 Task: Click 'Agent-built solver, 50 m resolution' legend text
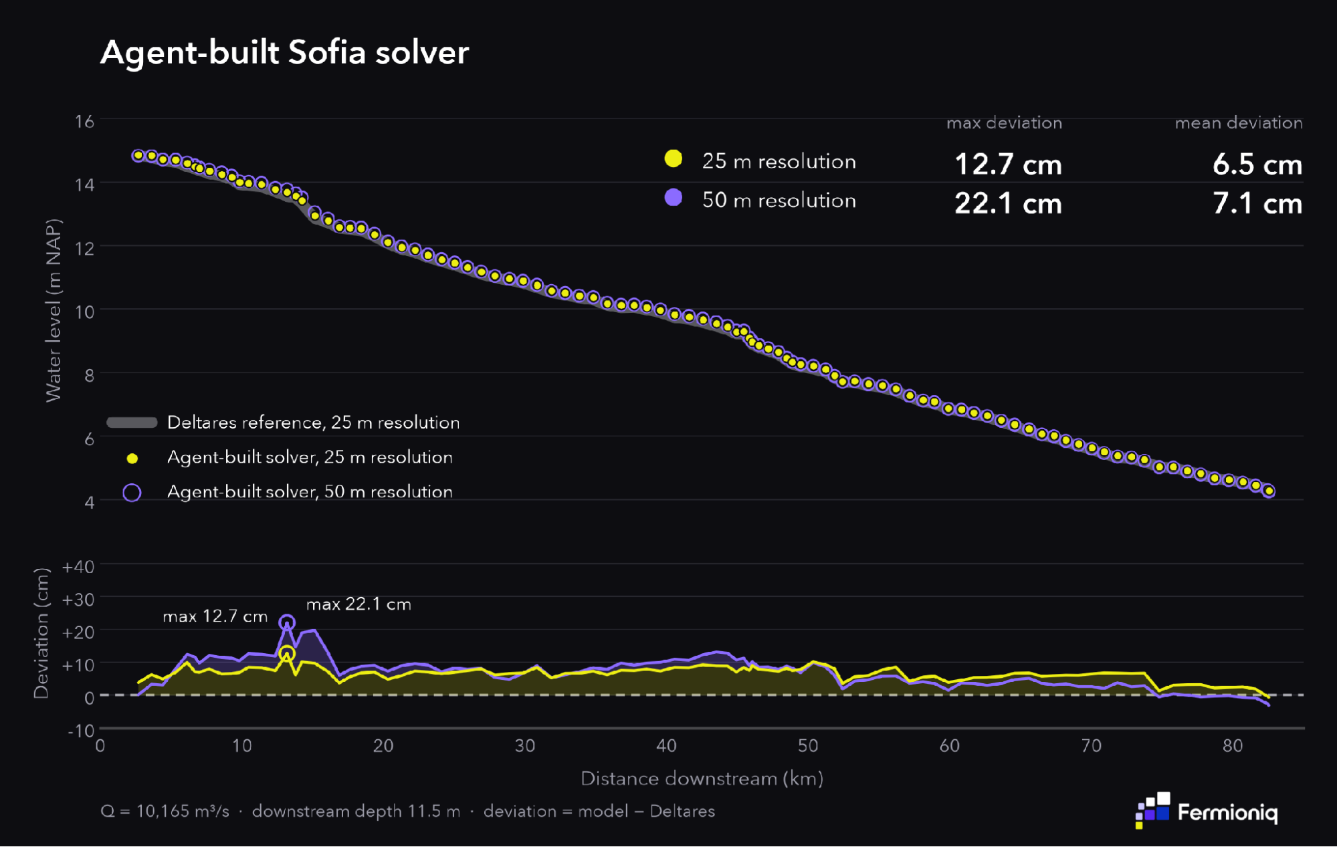point(310,492)
